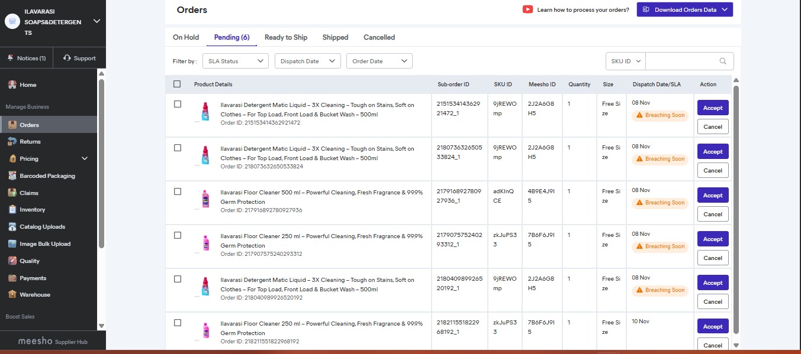Tick the select-all checkbox in table header

tap(177, 84)
